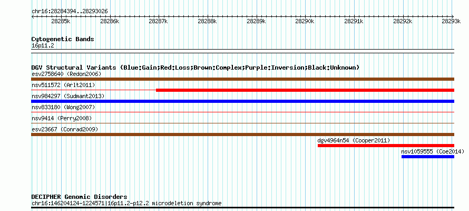Click the right arrowhead of the ruler
Screen dimensions: 469x211
(453, 16)
